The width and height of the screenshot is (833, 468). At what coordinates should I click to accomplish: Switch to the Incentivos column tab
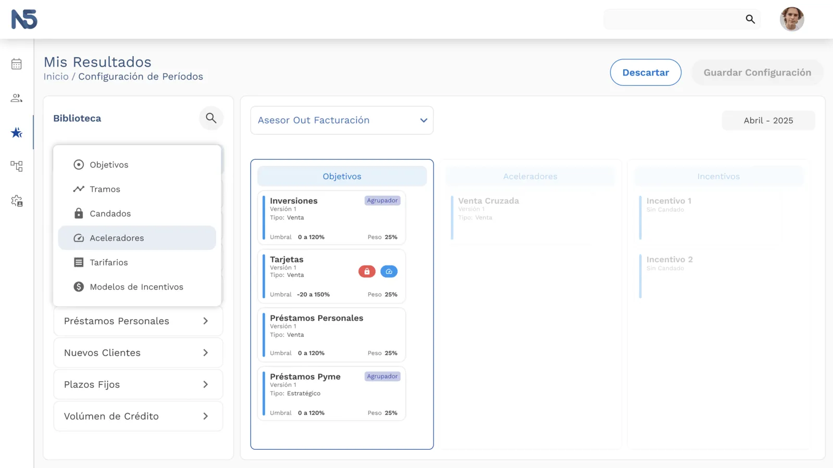(718, 176)
